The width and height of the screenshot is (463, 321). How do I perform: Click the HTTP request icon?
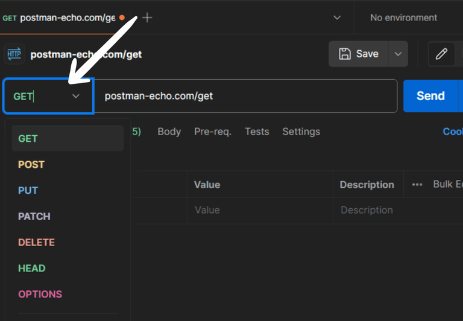(x=14, y=54)
